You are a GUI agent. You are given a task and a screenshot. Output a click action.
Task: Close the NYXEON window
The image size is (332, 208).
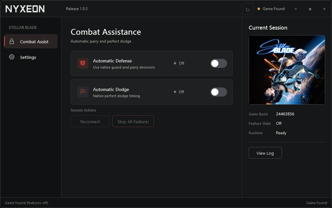click(324, 9)
